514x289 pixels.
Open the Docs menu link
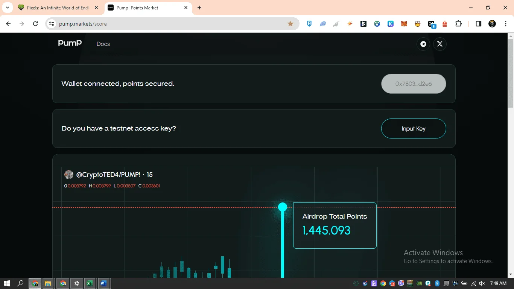click(103, 44)
